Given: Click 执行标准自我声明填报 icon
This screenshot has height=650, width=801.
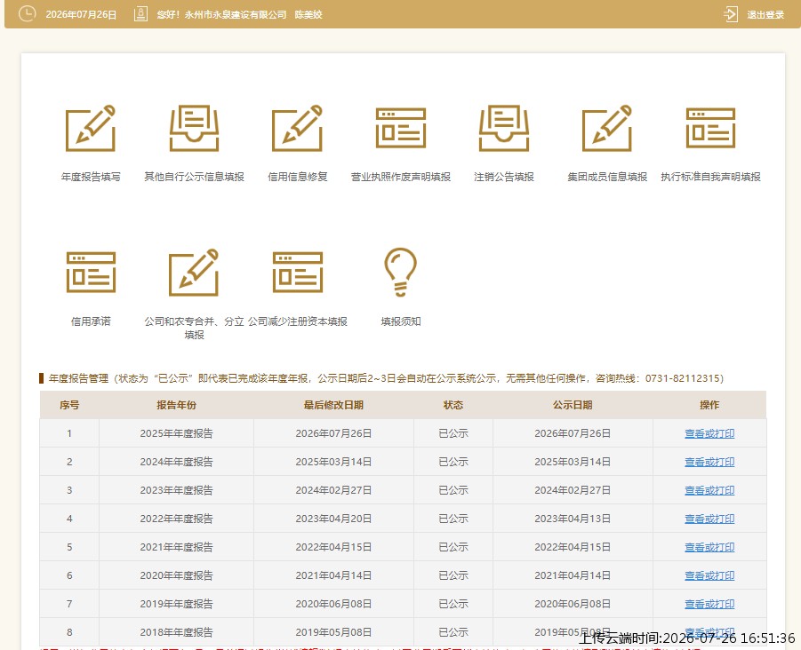Looking at the screenshot, I should 710,128.
